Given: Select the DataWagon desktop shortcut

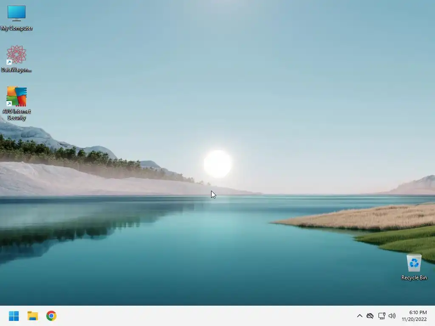Looking at the screenshot, I should click(x=17, y=59).
